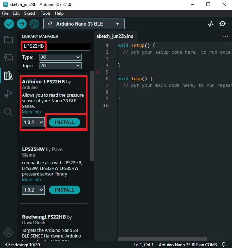Minimize the Arduino IDE window
The height and width of the screenshot is (248, 232).
pos(192,4)
